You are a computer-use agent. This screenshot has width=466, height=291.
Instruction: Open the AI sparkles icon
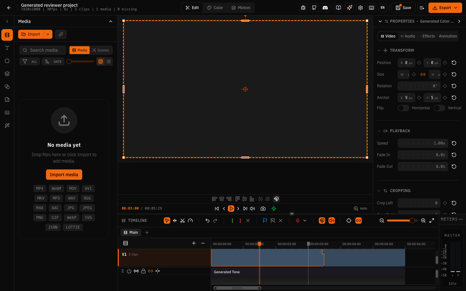click(349, 8)
